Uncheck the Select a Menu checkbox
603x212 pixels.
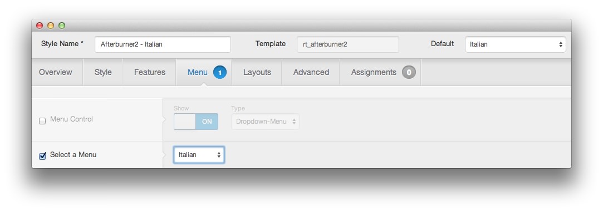coord(42,155)
